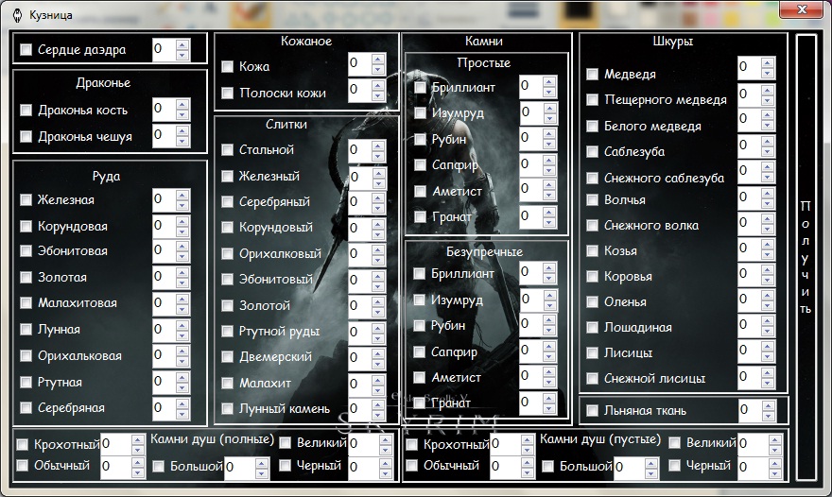This screenshot has width=832, height=497.
Task: Tick the Снежного волка checkbox
Action: pos(592,226)
